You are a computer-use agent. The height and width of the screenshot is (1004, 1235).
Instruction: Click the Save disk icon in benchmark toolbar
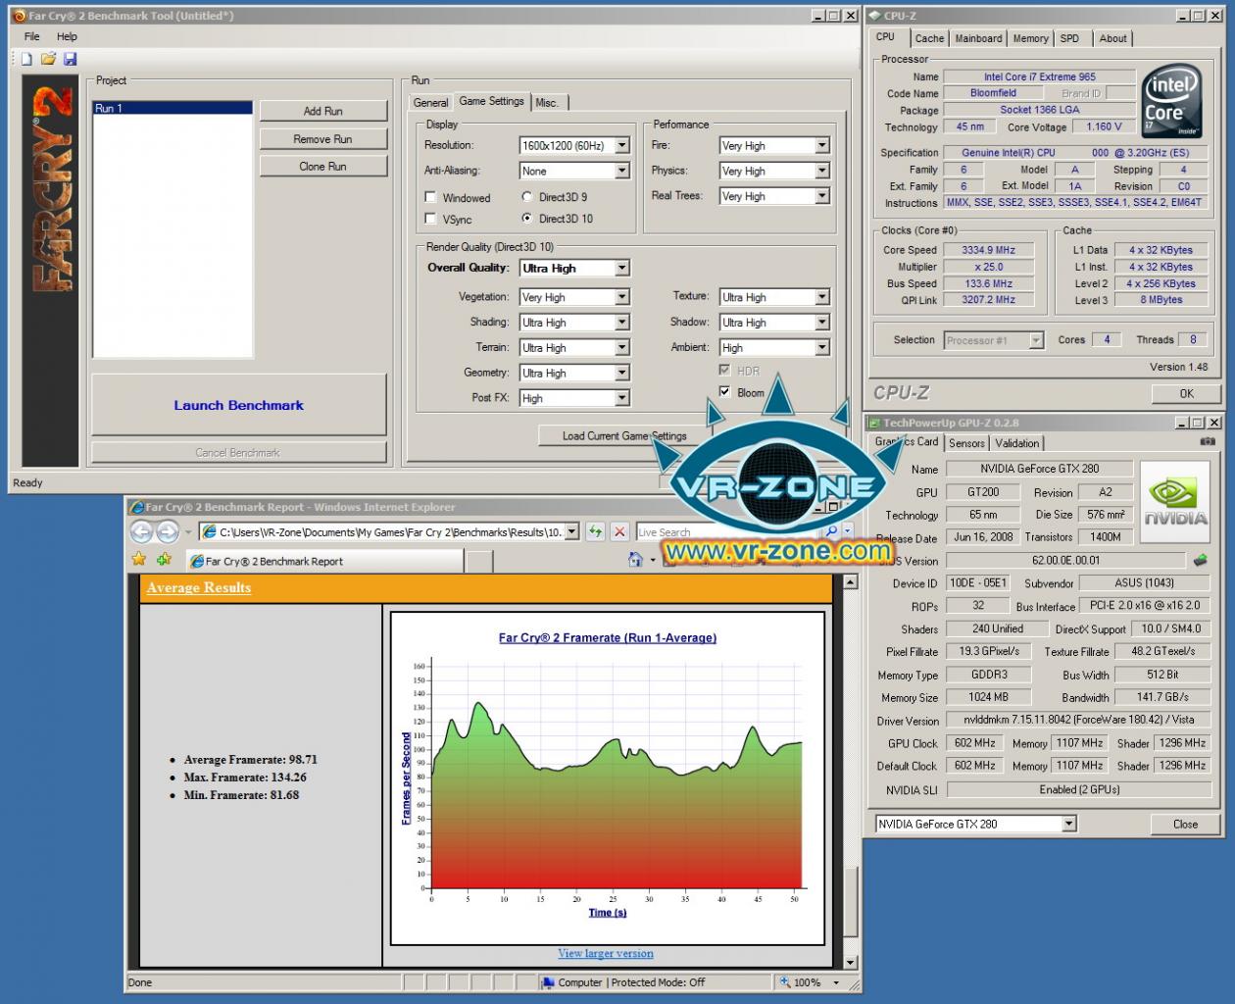pyautogui.click(x=70, y=59)
